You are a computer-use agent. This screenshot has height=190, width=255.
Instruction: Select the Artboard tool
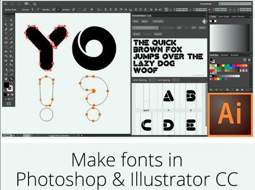(6, 74)
